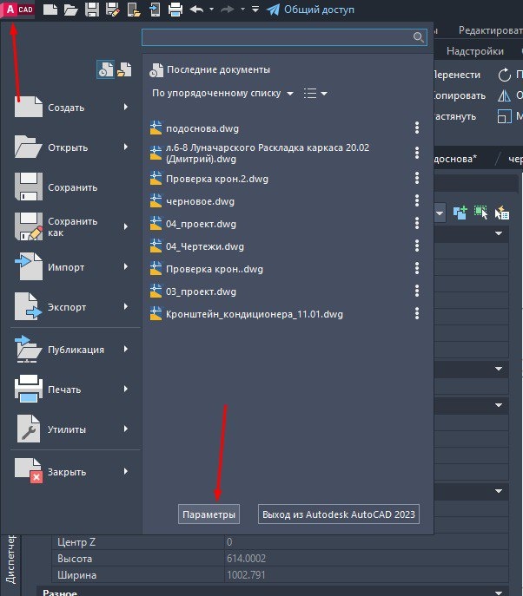Select Публикация menu item
Screen dimensions: 523x596
[71, 350]
